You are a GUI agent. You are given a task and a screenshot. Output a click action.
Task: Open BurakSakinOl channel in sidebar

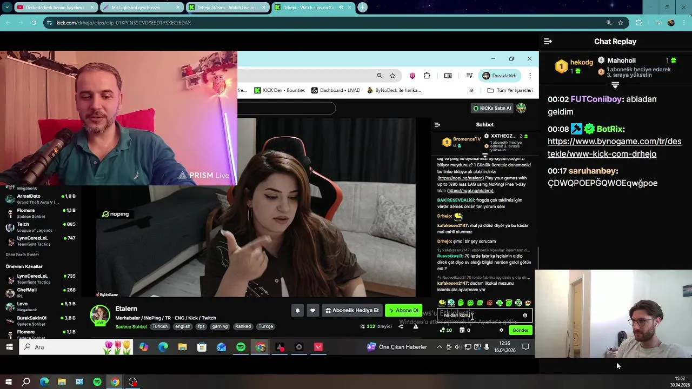pyautogui.click(x=39, y=321)
